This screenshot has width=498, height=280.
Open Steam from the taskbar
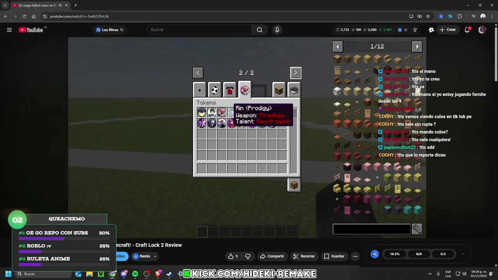[x=169, y=274]
